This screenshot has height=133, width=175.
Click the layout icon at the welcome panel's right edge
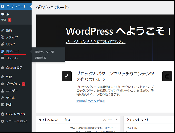pyautogui.click(x=167, y=76)
